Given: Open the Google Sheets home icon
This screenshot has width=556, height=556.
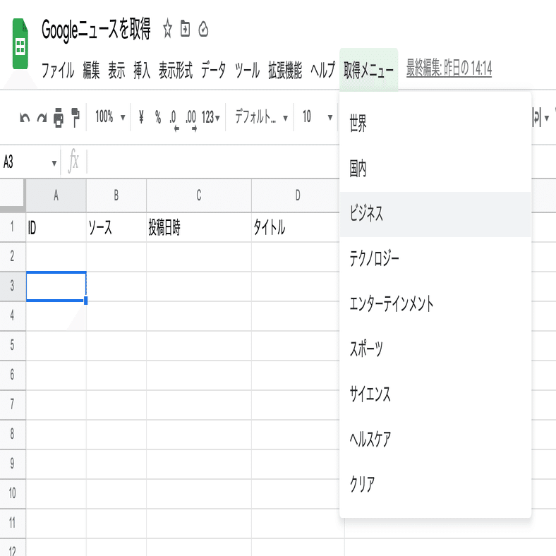Looking at the screenshot, I should [x=20, y=44].
